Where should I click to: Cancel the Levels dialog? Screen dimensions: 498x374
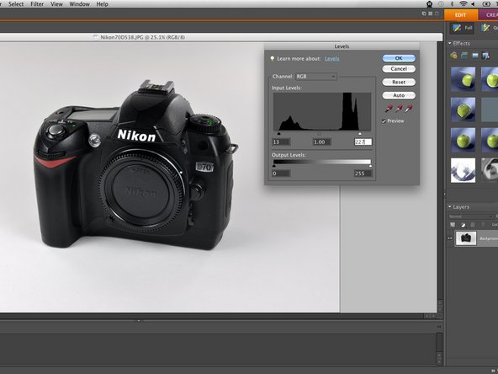coord(399,69)
